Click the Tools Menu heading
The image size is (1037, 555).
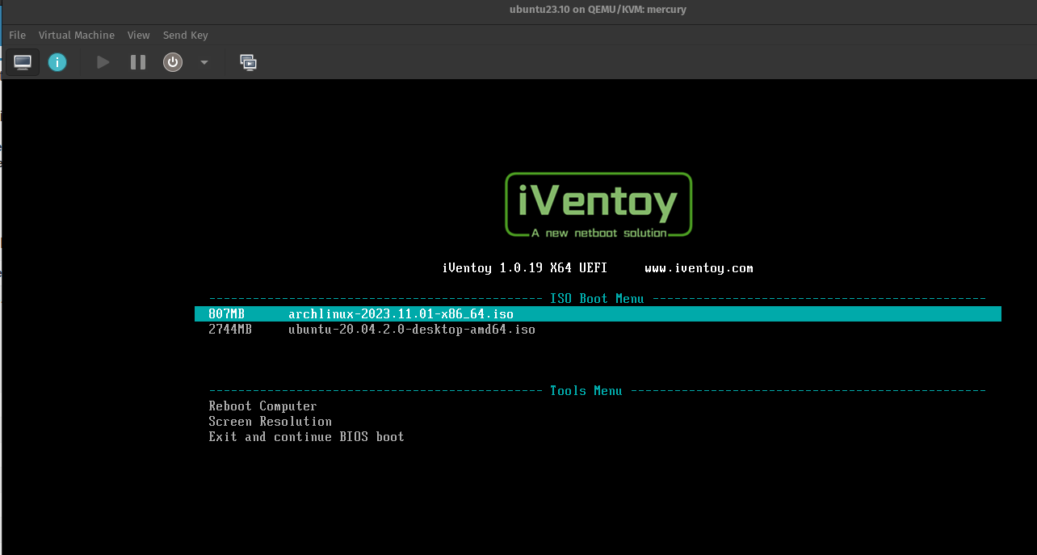point(586,391)
